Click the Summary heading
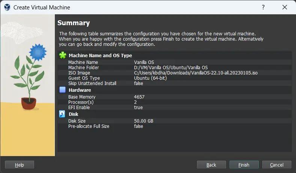296x173 pixels. click(x=73, y=23)
